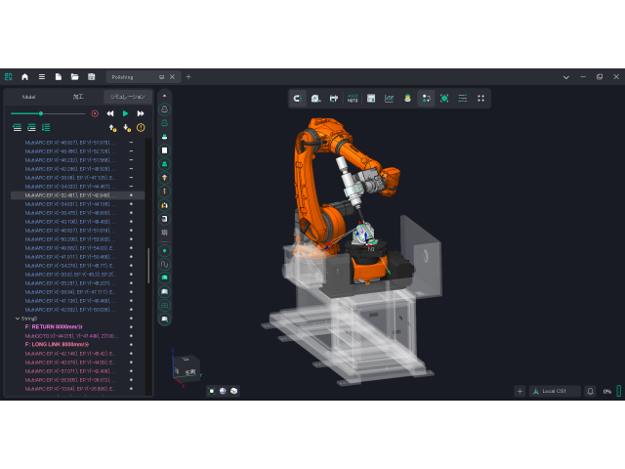Click the open folder icon
This screenshot has height=469, width=625.
75,76
